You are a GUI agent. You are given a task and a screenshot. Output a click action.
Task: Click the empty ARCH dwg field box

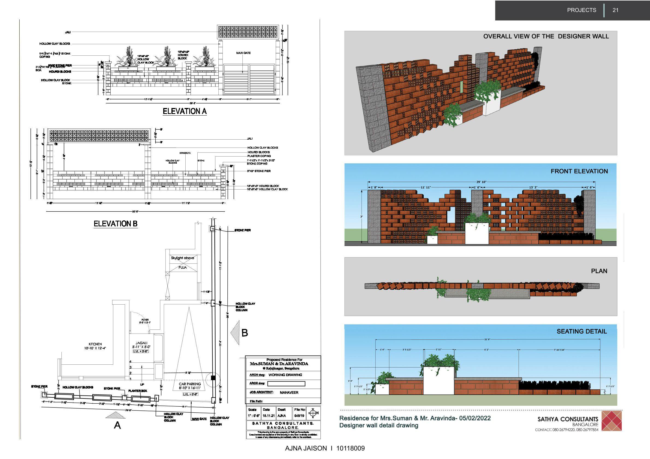click(x=286, y=384)
